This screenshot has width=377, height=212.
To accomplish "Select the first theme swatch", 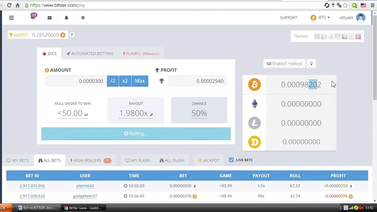I will [317, 36].
